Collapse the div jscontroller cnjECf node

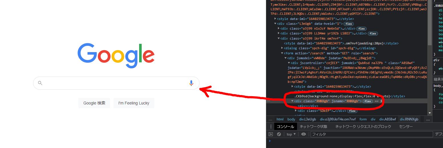[x=289, y=63]
